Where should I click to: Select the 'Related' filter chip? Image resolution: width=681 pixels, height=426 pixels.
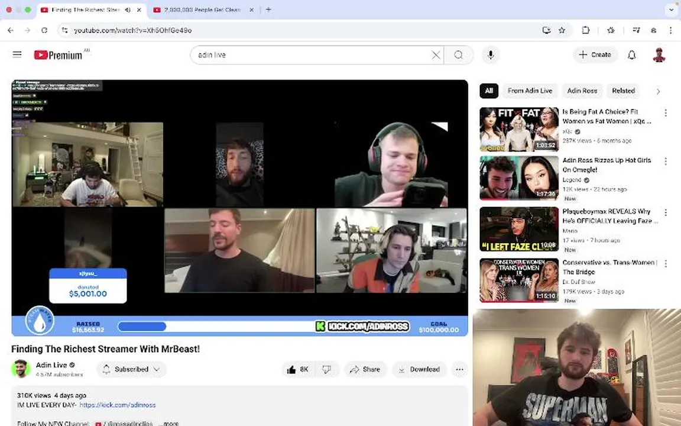coord(623,91)
